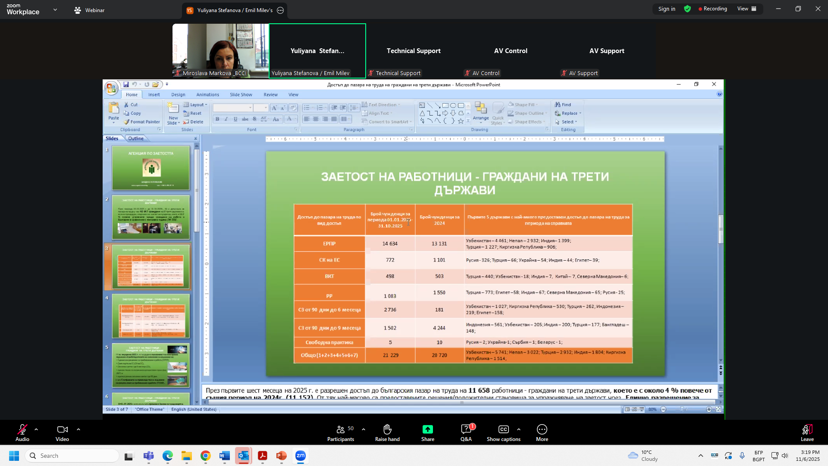
Task: Enable Show captions
Action: point(503,429)
